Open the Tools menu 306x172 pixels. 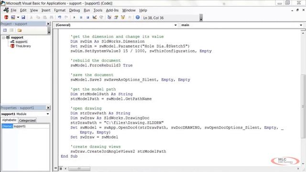point(98,10)
